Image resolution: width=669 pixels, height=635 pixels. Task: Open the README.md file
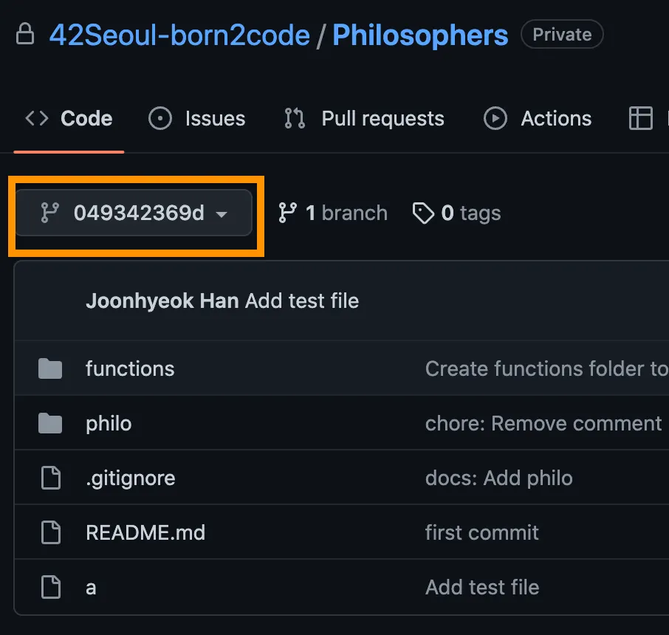pyautogui.click(x=145, y=532)
